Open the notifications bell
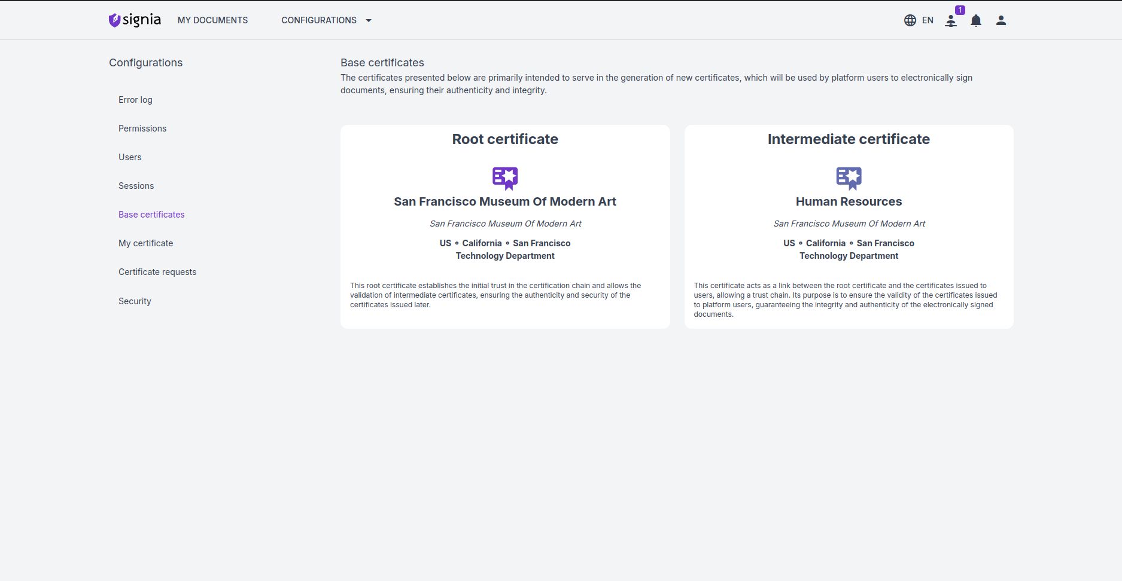The image size is (1122, 581). click(x=976, y=21)
